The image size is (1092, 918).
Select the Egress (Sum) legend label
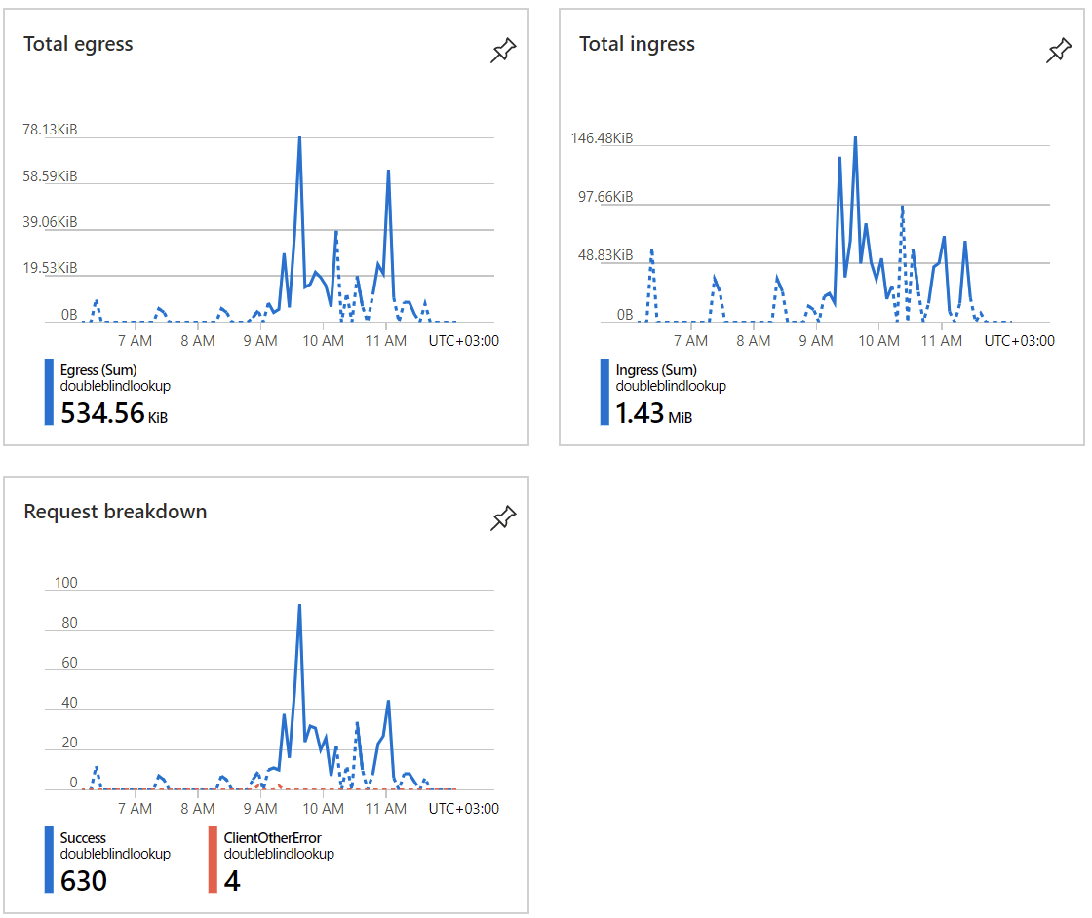tap(98, 370)
